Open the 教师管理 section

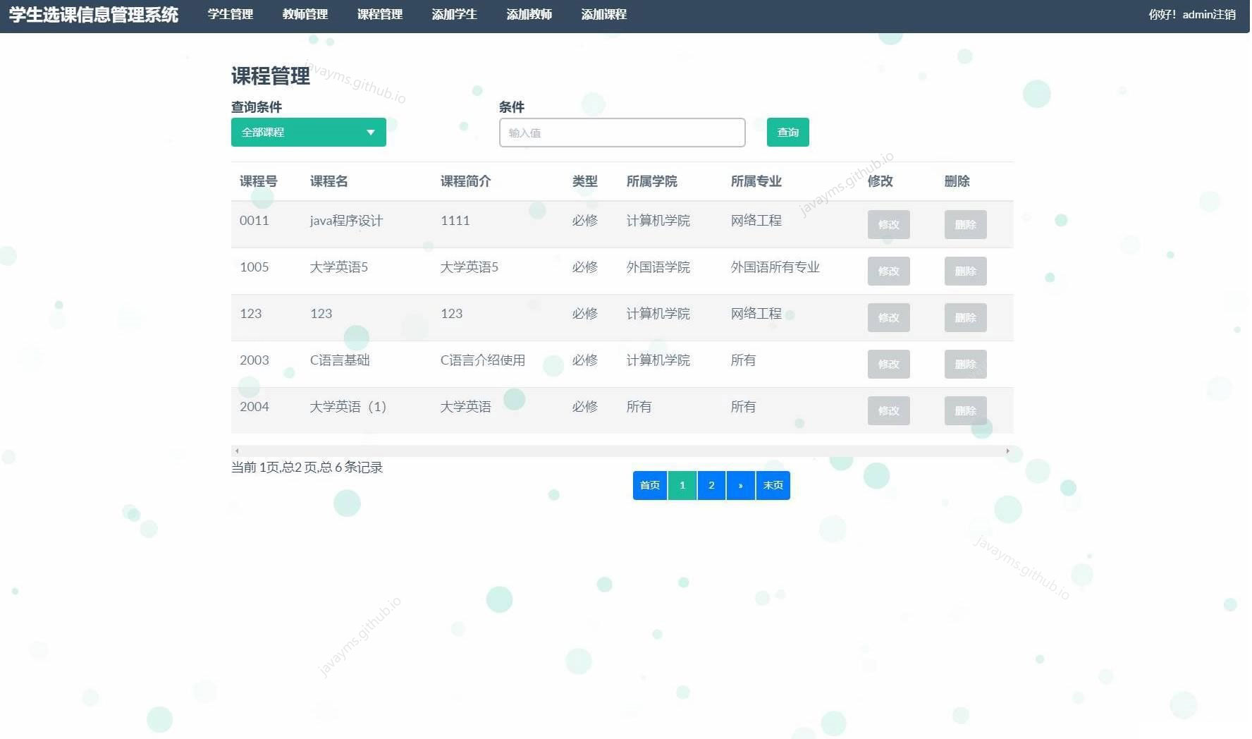pyautogui.click(x=305, y=14)
